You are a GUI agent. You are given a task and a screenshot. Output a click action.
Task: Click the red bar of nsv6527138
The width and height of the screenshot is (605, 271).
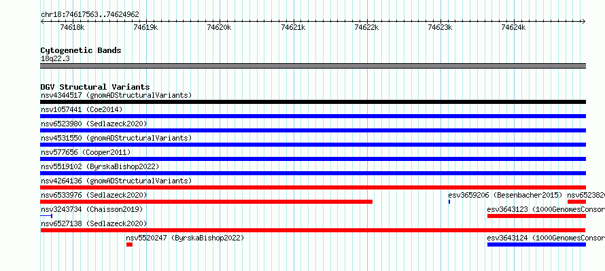tap(313, 230)
